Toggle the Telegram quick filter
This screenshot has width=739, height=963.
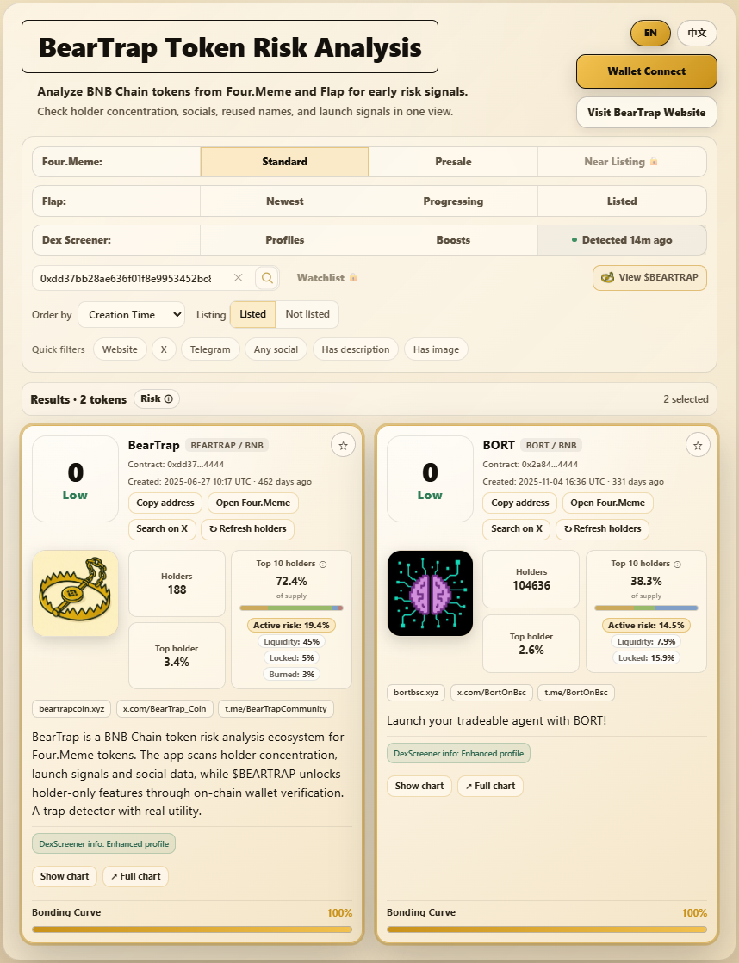(210, 349)
